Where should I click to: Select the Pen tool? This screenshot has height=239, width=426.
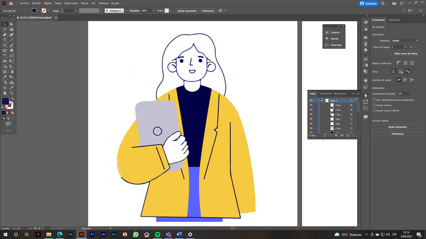point(5,35)
